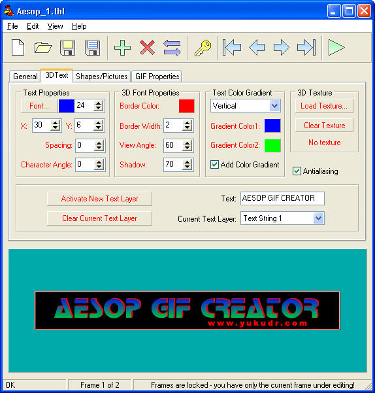Click the Text field containing AESOP GIF CREATOR
Screen dimensions: 375x393
[x=282, y=199]
